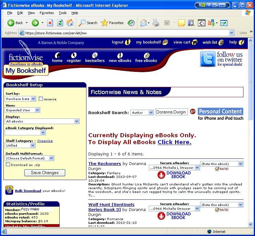The width and height of the screenshot is (255, 236).
Task: Click the Click Here display all link
Action: coord(174,142)
